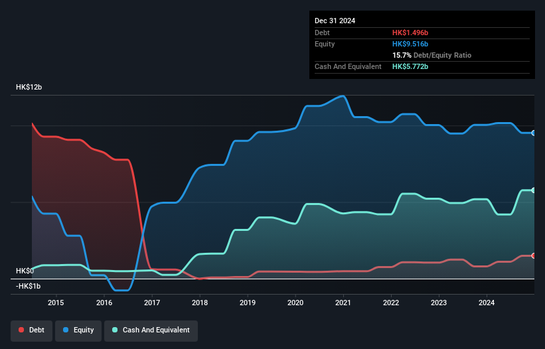The image size is (545, 349).
Task: Click the Dec 31 2024 tooltip date
Action: click(335, 21)
